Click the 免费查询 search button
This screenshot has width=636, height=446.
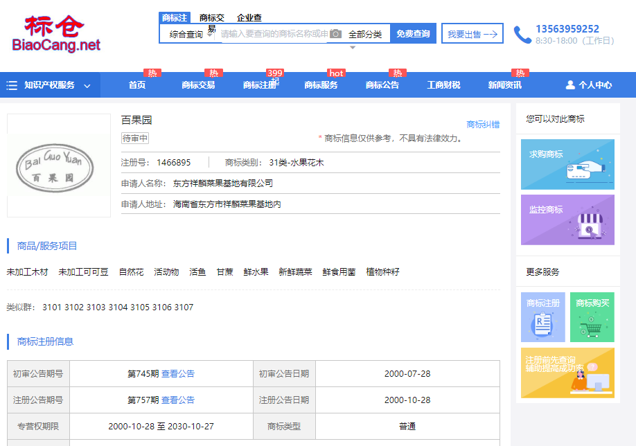pos(413,34)
